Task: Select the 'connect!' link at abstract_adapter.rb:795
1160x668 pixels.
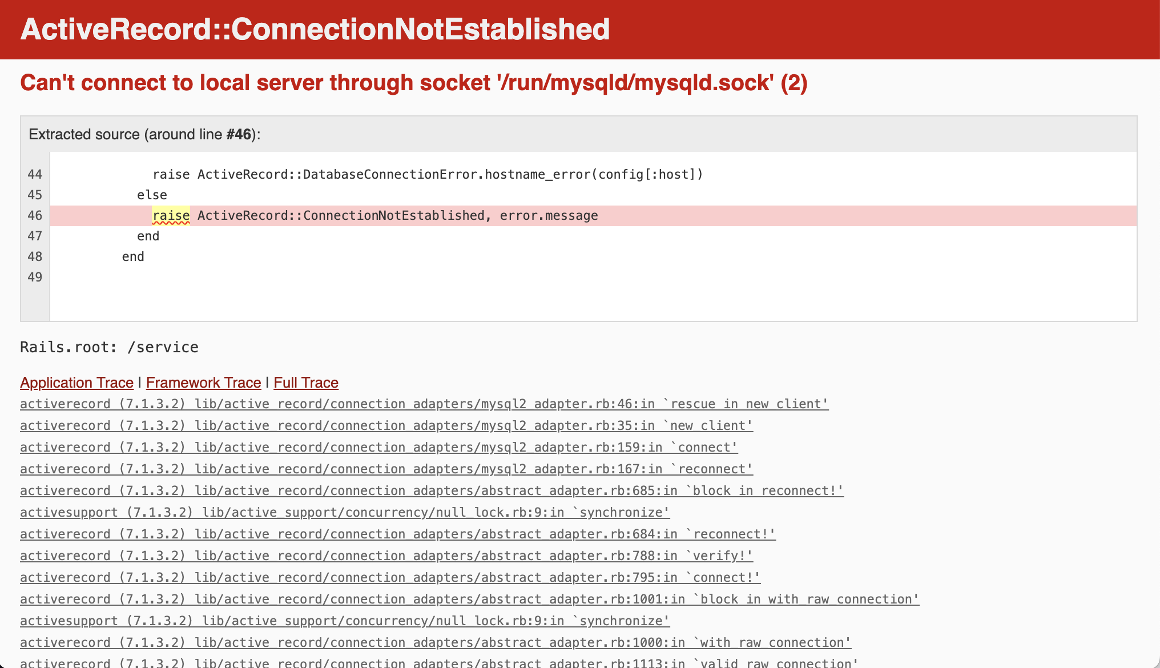Action: (x=389, y=577)
